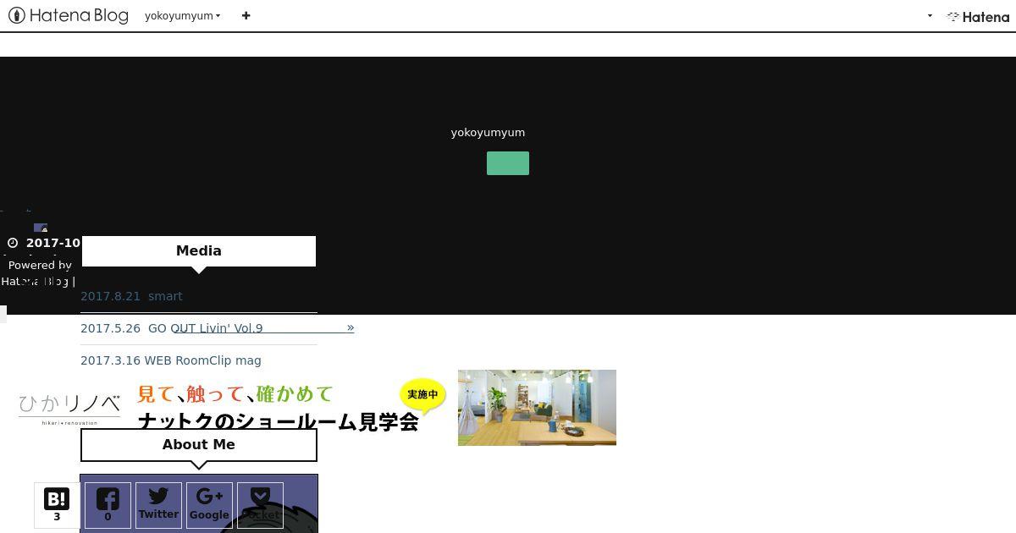Click the showroom tour banner headline

pyautogui.click(x=278, y=408)
